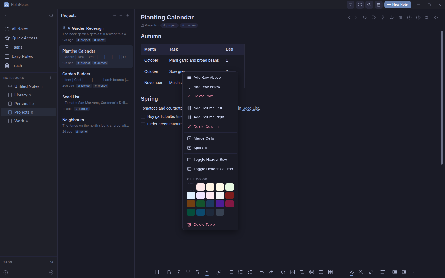Insert a bullet list
This screenshot has height=278, width=445.
click(x=231, y=272)
